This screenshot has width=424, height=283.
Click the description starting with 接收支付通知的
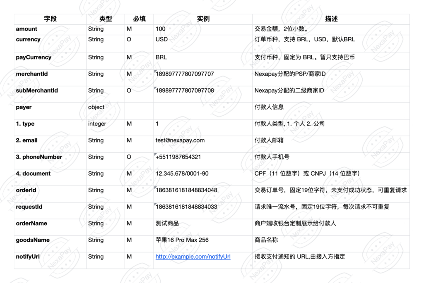300,257
